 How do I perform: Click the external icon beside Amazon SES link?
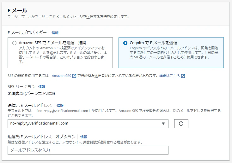click(x=74, y=76)
